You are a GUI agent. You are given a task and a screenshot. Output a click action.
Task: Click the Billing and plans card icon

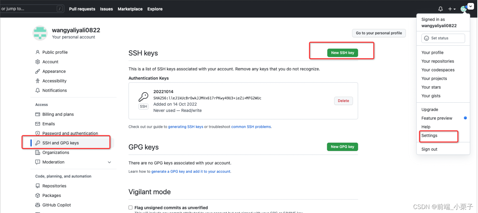point(38,114)
